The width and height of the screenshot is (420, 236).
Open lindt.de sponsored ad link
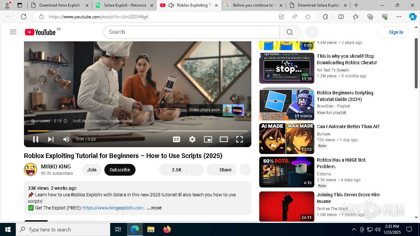[x=104, y=121]
